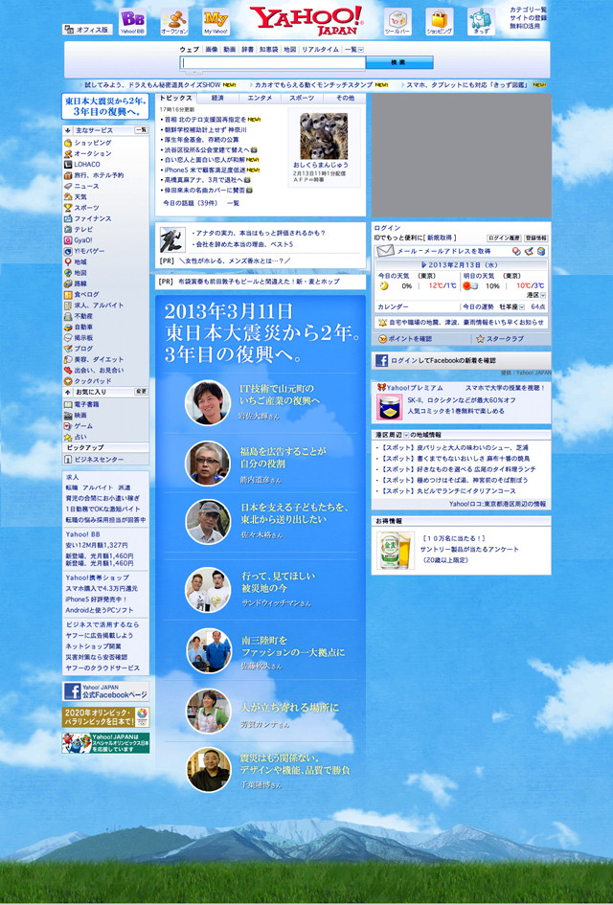
Task: Open the 公式Facebookページ banner
Action: [105, 690]
